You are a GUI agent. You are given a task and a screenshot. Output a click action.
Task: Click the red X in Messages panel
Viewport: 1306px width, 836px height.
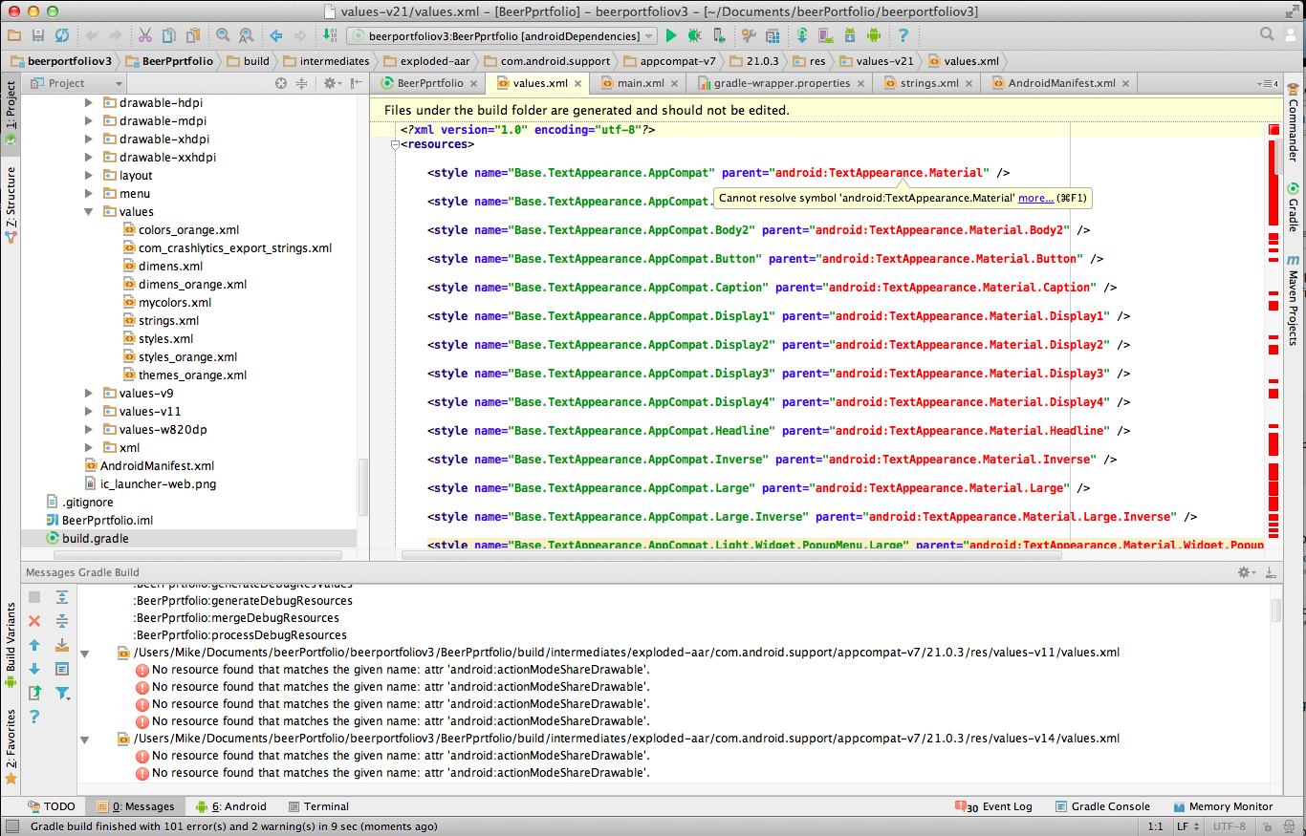(x=34, y=621)
